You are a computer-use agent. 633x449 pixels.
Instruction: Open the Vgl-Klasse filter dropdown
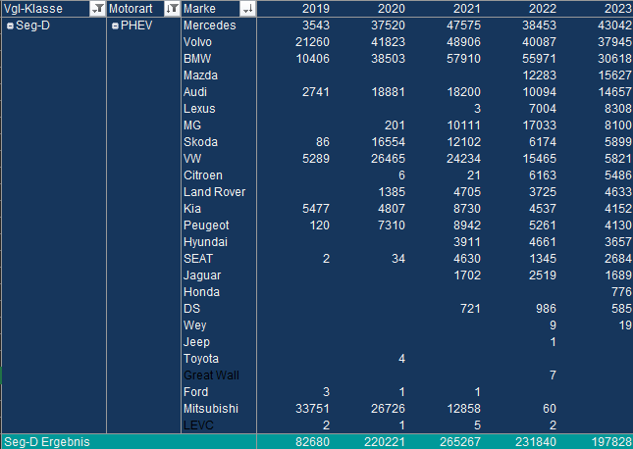[97, 9]
